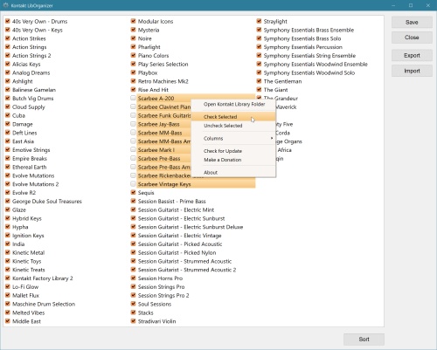Select Hybrid Keys entry

point(27,218)
